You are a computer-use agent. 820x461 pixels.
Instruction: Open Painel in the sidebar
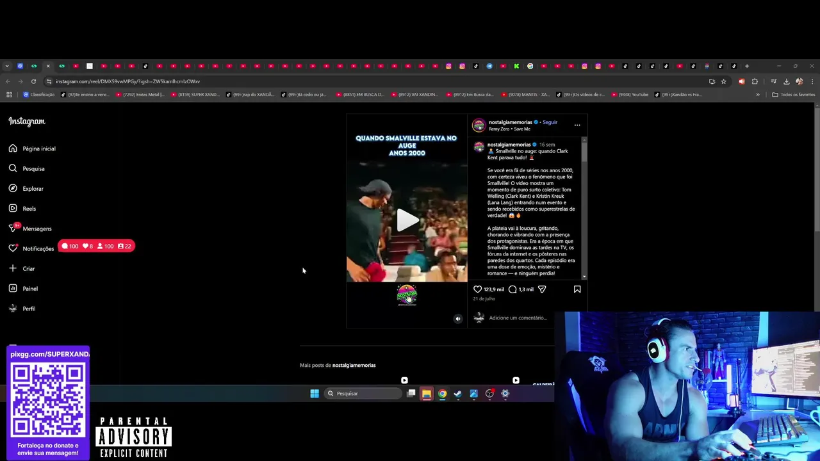point(23,288)
